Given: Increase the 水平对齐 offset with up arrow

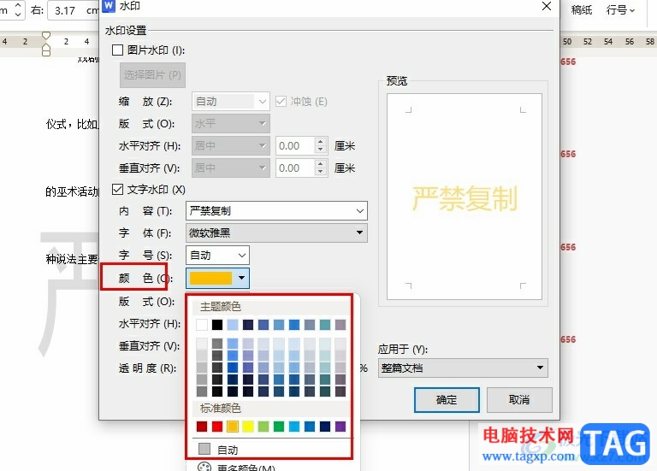Looking at the screenshot, I should [x=321, y=142].
